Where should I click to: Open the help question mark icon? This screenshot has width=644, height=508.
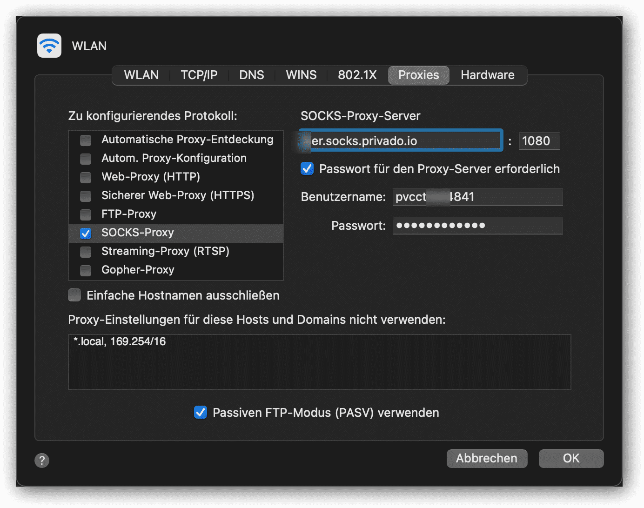pos(42,461)
